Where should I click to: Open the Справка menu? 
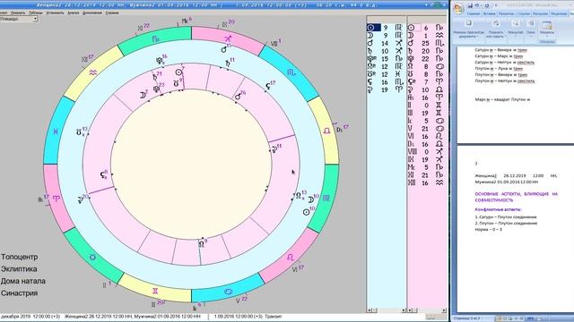pyautogui.click(x=112, y=13)
